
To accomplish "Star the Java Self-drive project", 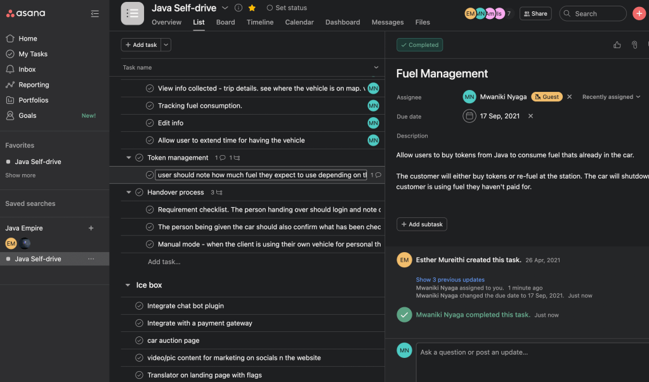I will pos(252,8).
